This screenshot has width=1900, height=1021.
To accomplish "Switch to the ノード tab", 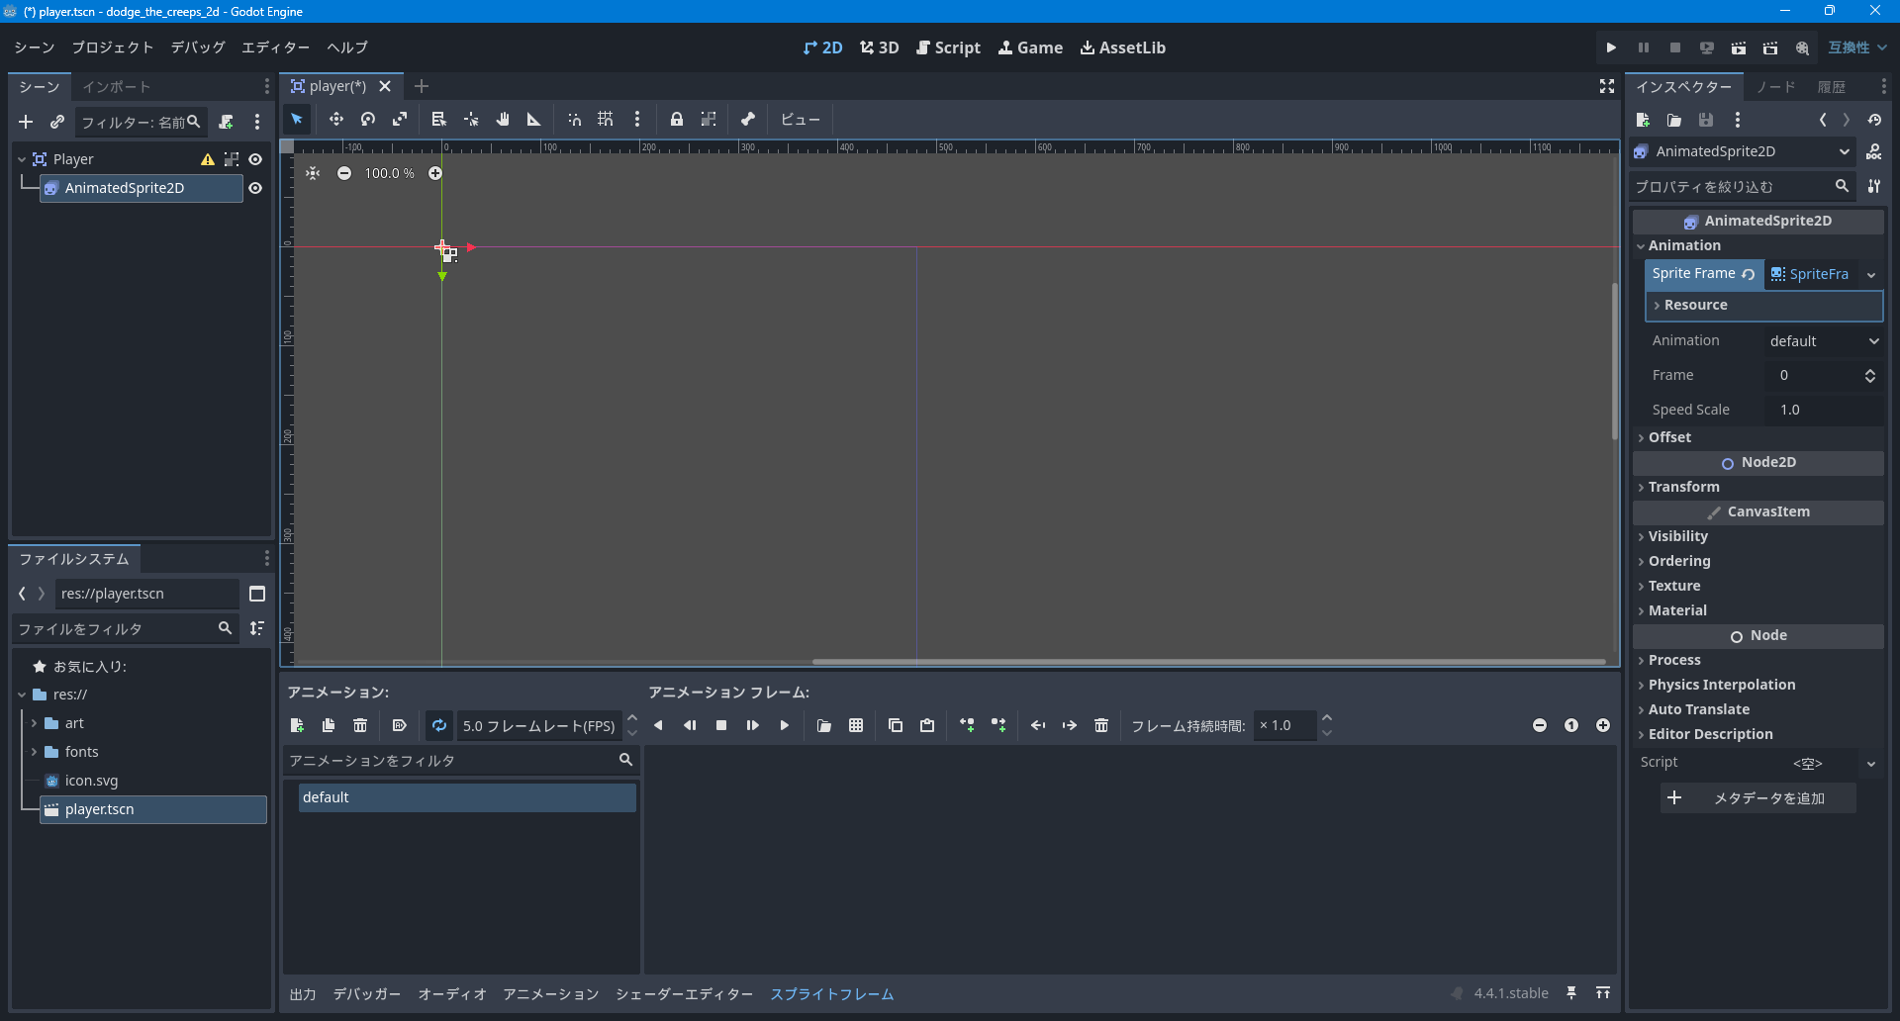I will tap(1776, 87).
